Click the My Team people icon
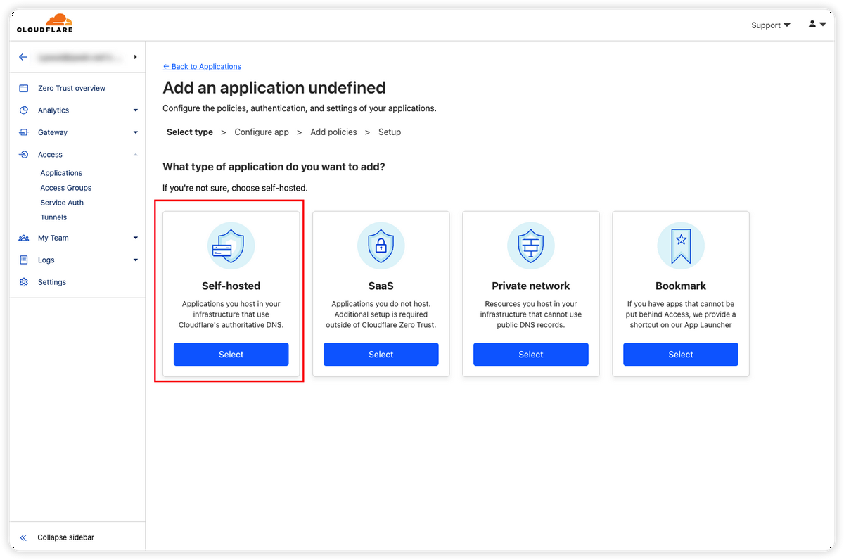844x560 pixels. click(24, 238)
